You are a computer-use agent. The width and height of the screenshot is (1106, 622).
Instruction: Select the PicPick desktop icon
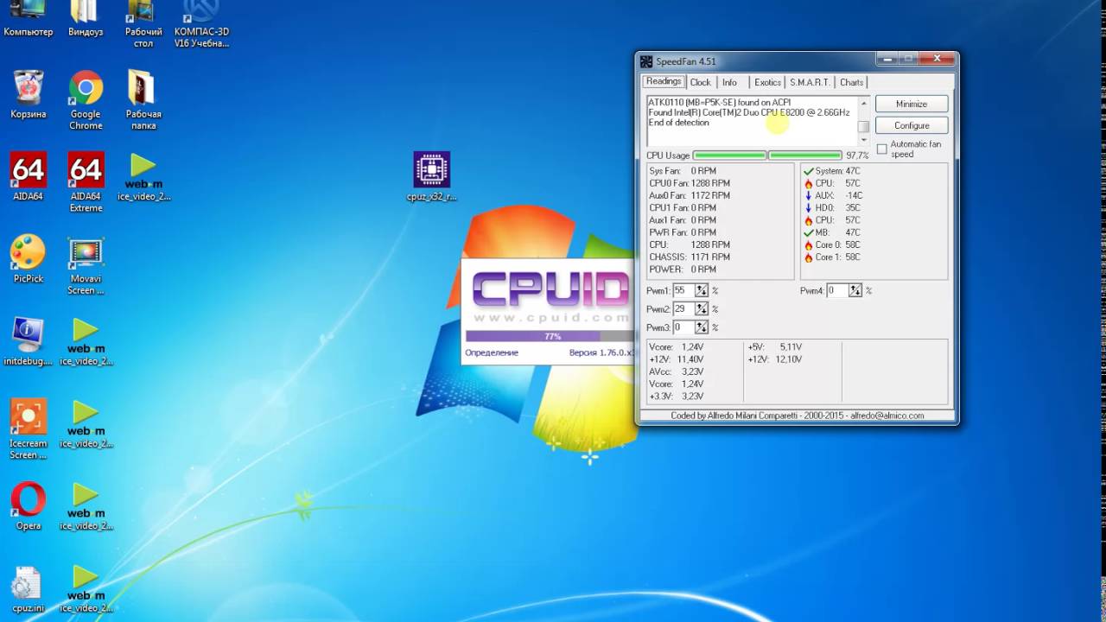29,259
